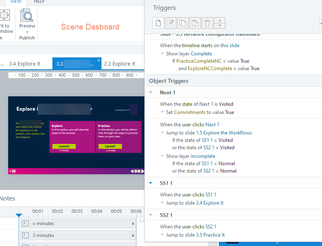
Task: Click Publish in the ribbon
Action: coord(27,38)
